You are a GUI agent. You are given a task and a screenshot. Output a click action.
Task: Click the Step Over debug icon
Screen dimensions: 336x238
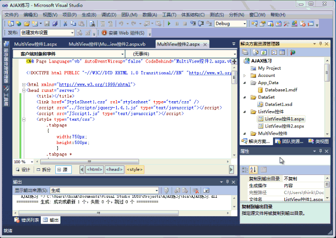click(x=201, y=24)
